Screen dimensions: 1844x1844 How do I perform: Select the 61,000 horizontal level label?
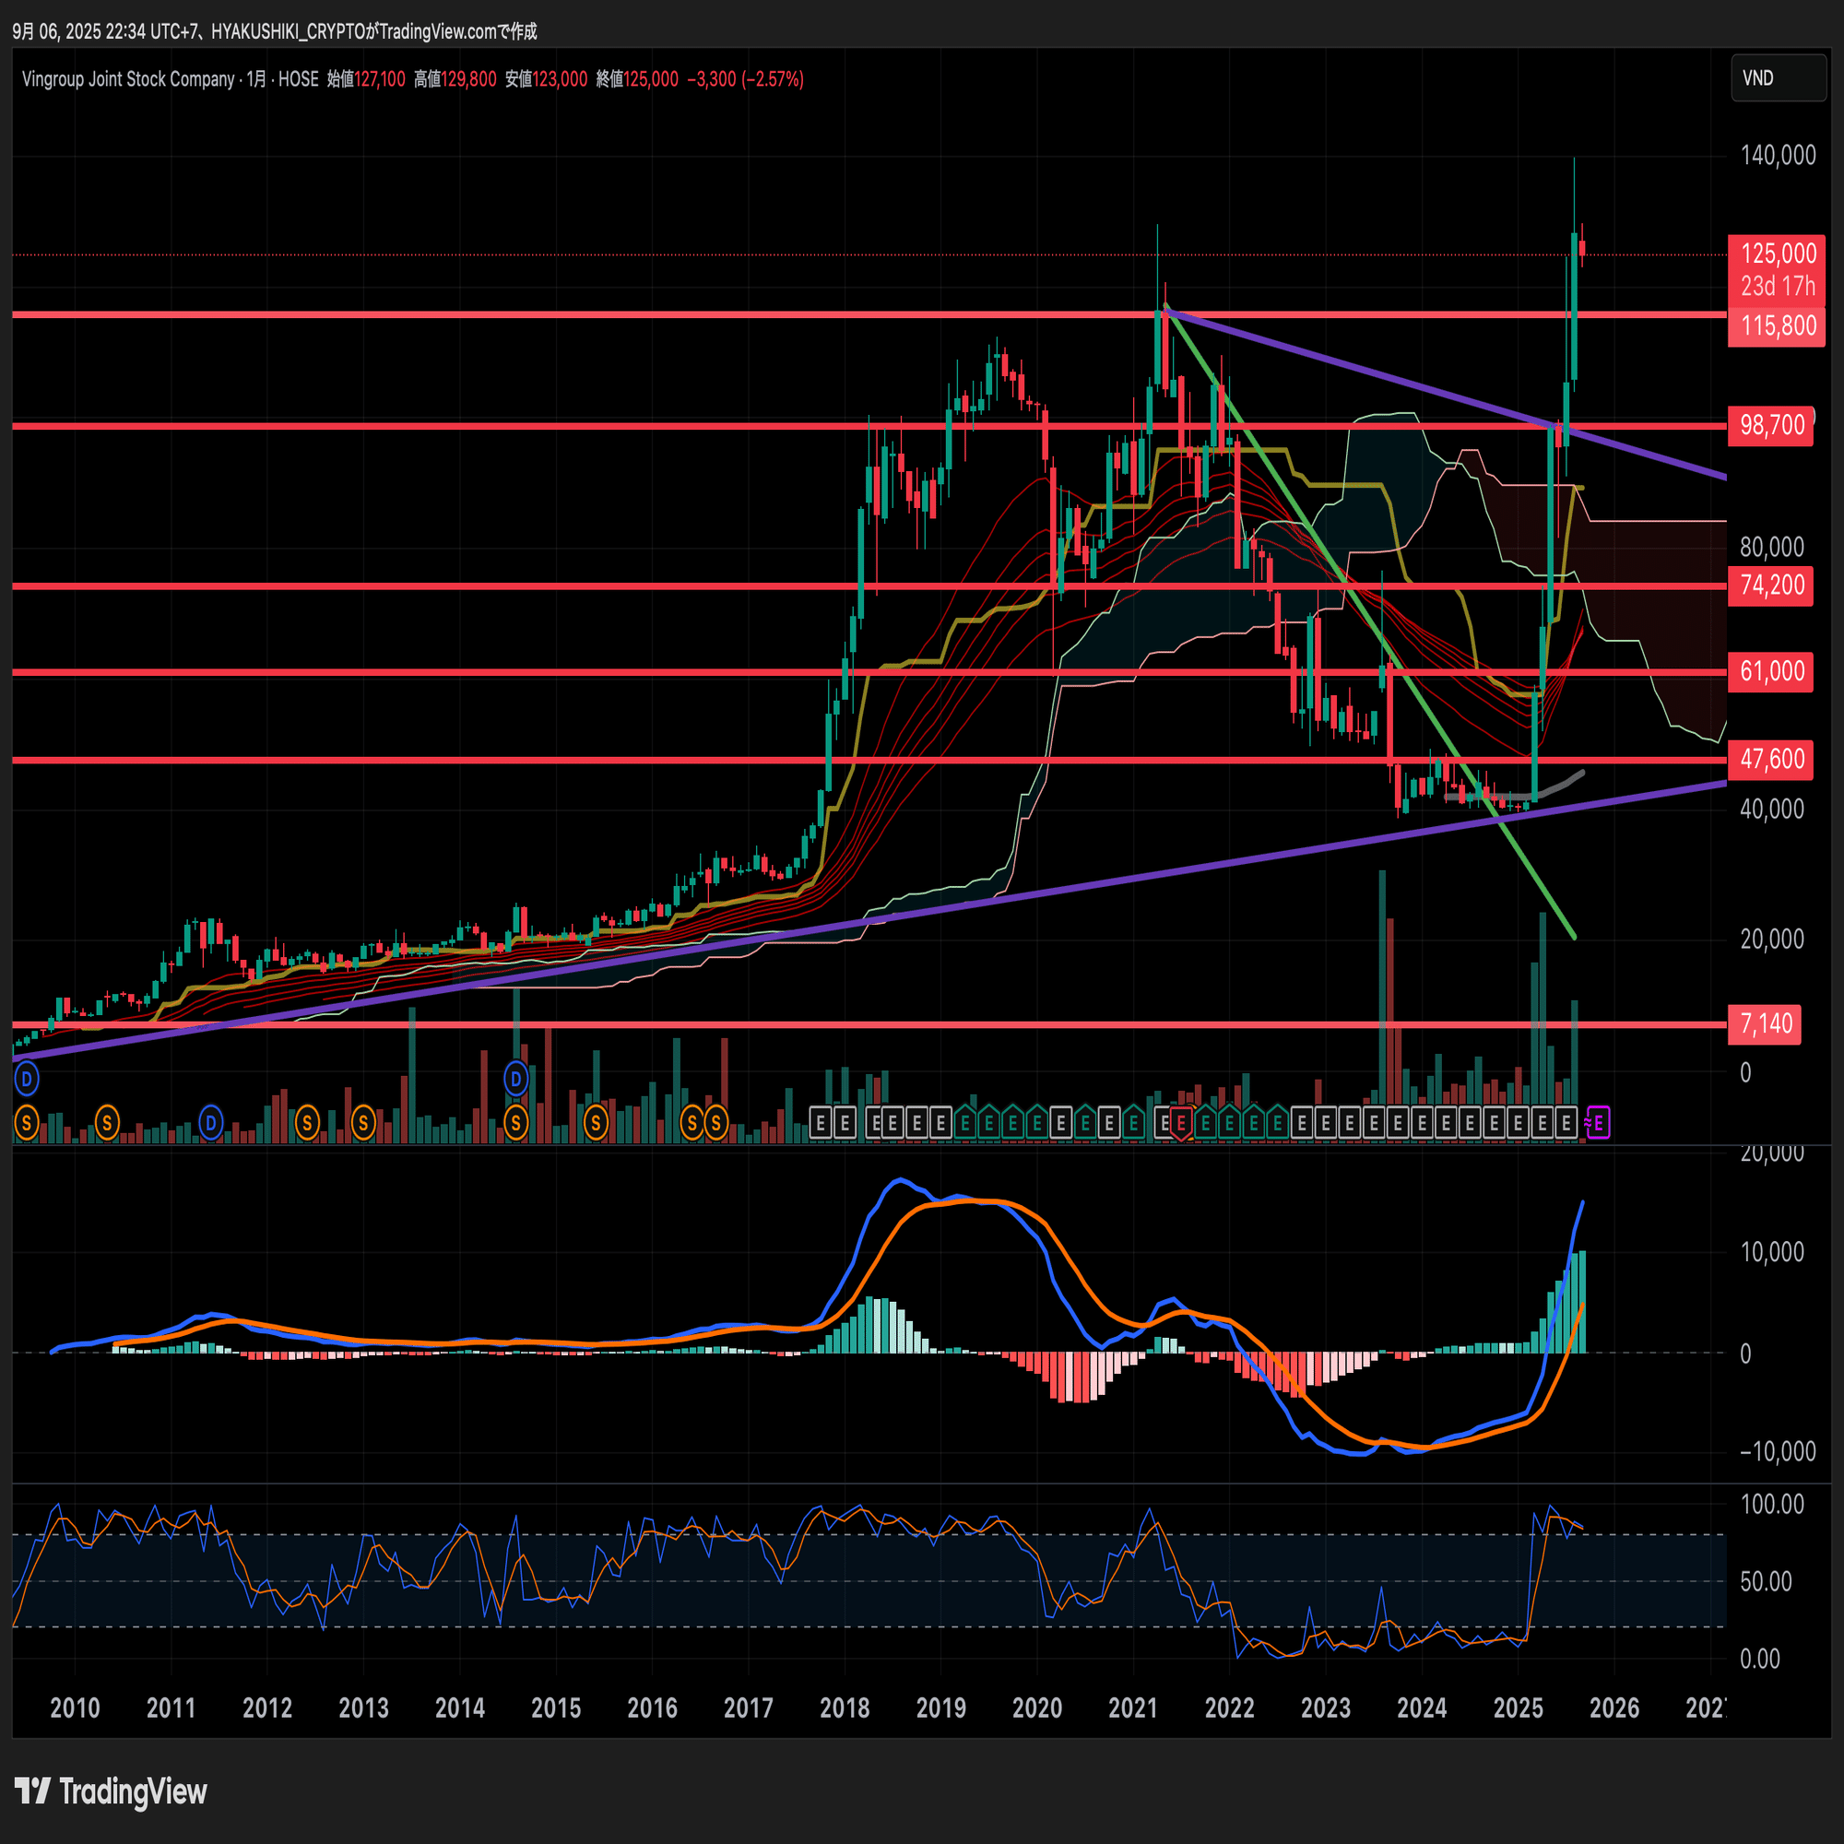pyautogui.click(x=1771, y=671)
